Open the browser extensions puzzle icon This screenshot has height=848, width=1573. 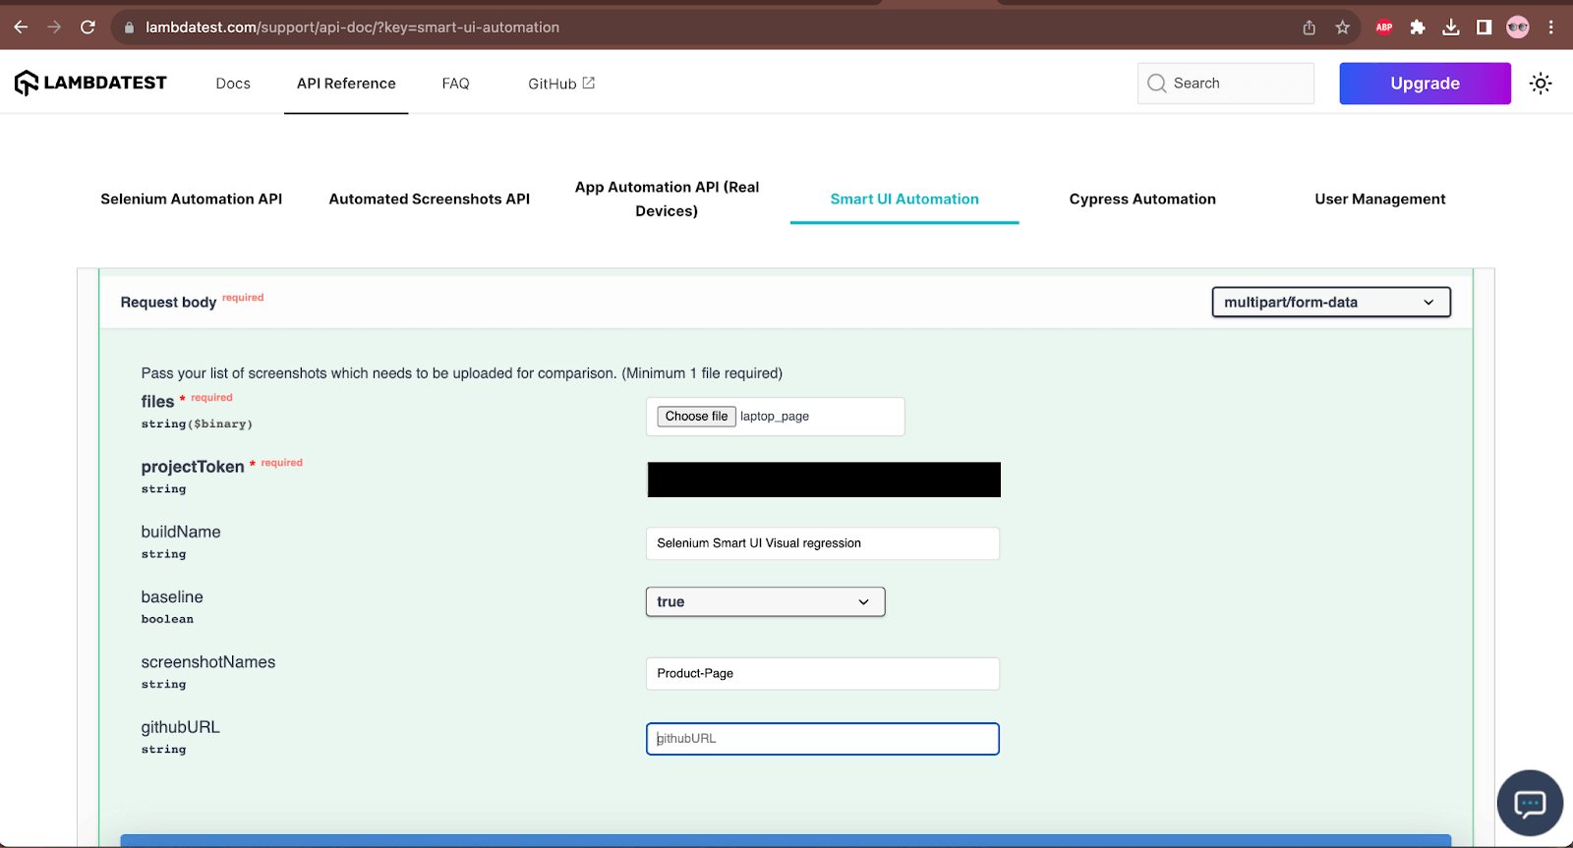(x=1417, y=28)
